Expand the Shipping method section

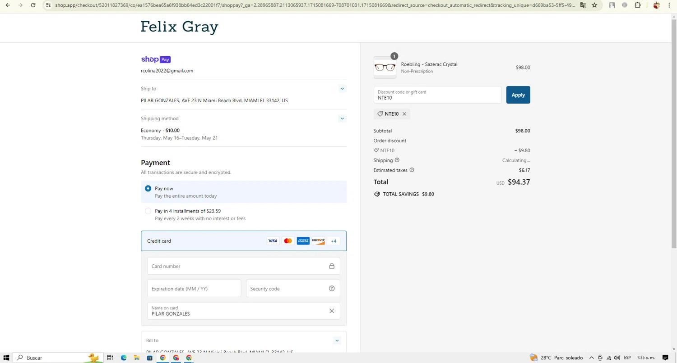(x=342, y=118)
